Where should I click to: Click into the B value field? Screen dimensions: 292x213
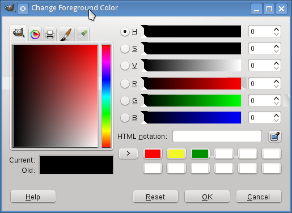[x=261, y=117]
